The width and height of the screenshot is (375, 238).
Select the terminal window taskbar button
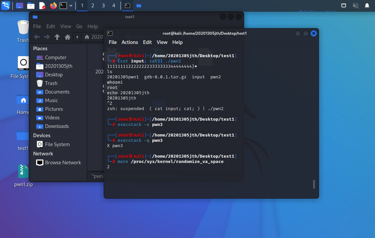(x=128, y=6)
